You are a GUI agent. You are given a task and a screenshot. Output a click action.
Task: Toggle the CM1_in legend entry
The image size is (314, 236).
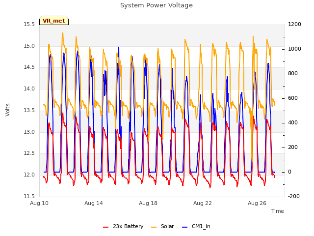tap(196, 226)
